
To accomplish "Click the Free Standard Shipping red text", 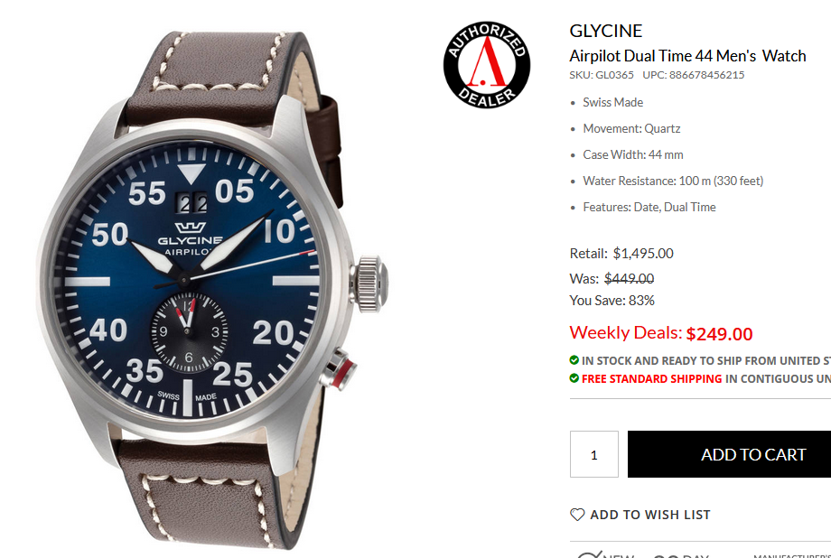I will coord(651,379).
